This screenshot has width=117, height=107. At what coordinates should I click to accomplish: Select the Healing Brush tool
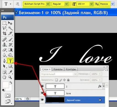(4, 39)
